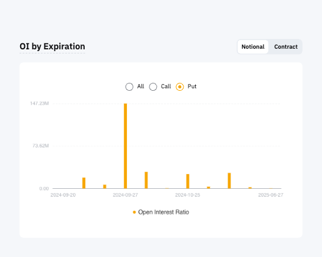Click the orange legend dot icon
Image resolution: width=322 pixels, height=257 pixels.
(134, 213)
